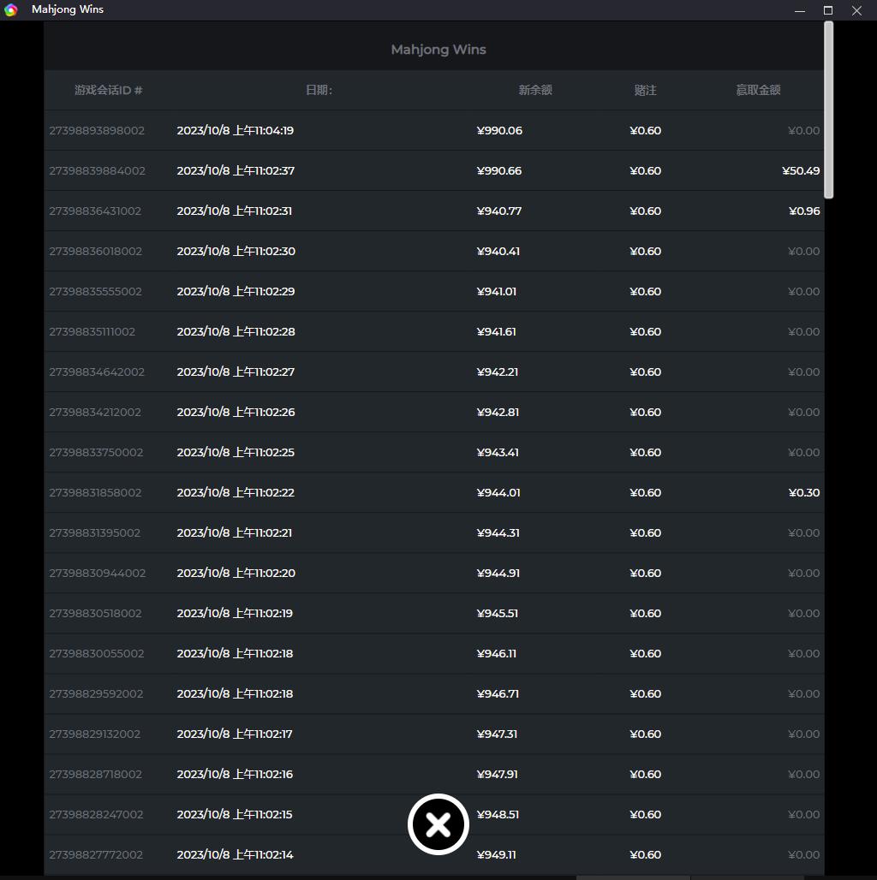Click the date 2023/10/8 上午11:04:19
Screen dimensions: 877x880
tap(236, 130)
